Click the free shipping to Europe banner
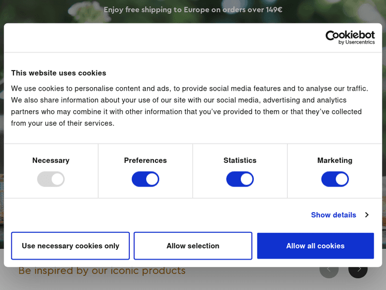The height and width of the screenshot is (290, 386). click(x=193, y=9)
